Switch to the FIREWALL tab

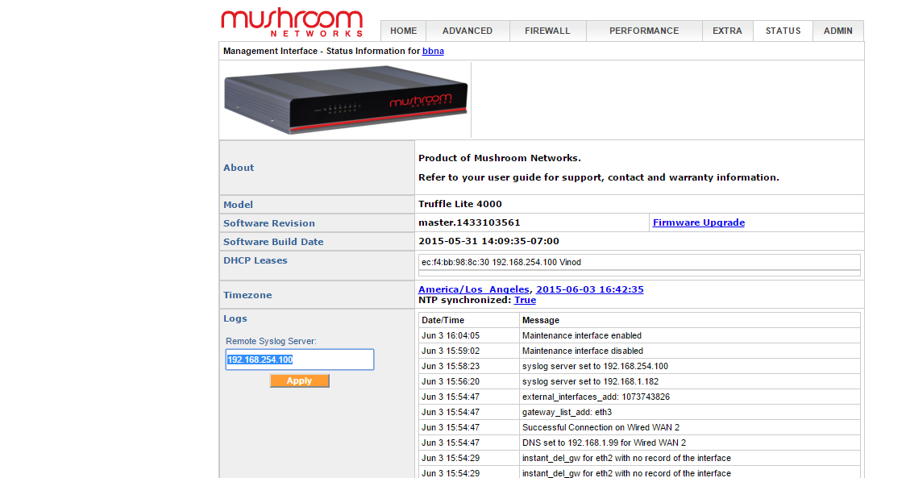pos(547,31)
